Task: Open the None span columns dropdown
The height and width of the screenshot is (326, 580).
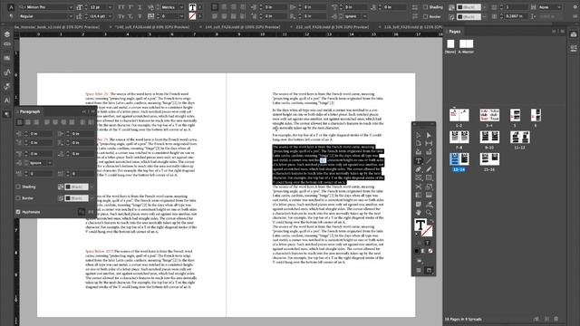Action: click(x=558, y=7)
